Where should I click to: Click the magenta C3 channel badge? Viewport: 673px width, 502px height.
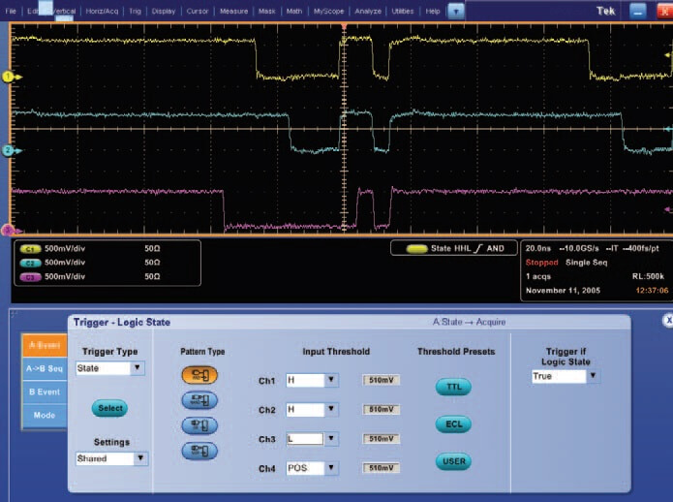tap(30, 276)
